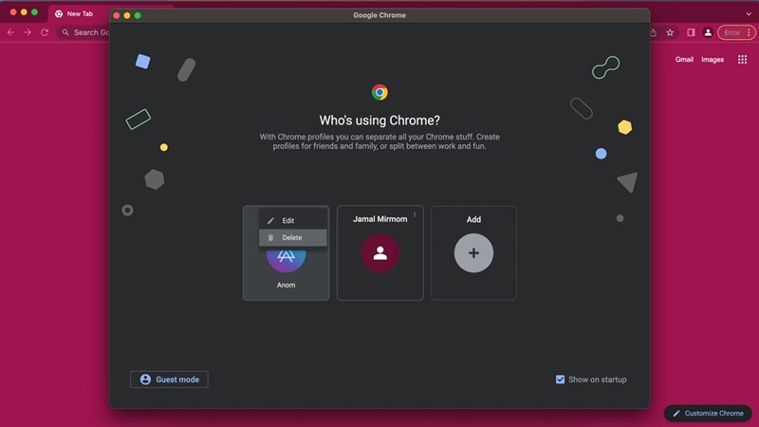Viewport: 759px width, 427px height.
Task: Click the Jamal Mirmom name text
Action: [x=380, y=219]
